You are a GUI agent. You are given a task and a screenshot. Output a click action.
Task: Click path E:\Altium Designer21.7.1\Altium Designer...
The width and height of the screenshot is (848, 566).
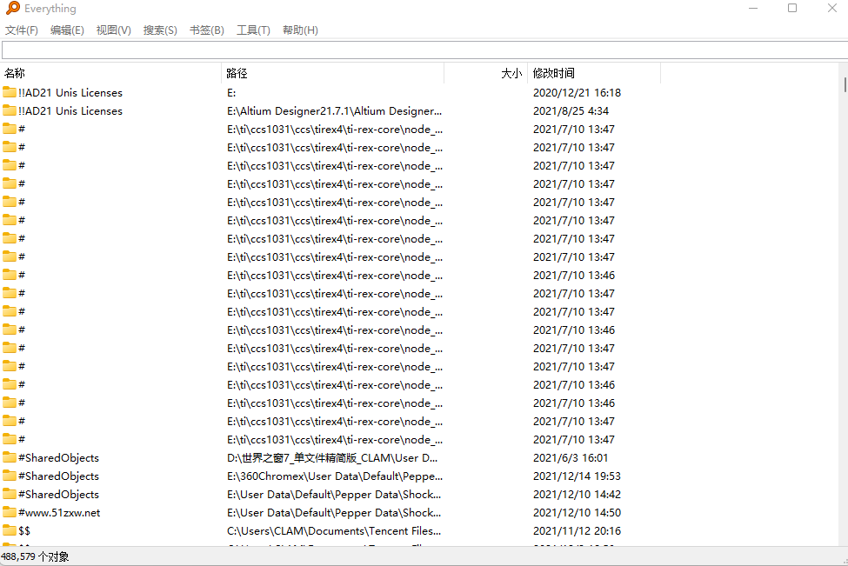click(x=334, y=110)
